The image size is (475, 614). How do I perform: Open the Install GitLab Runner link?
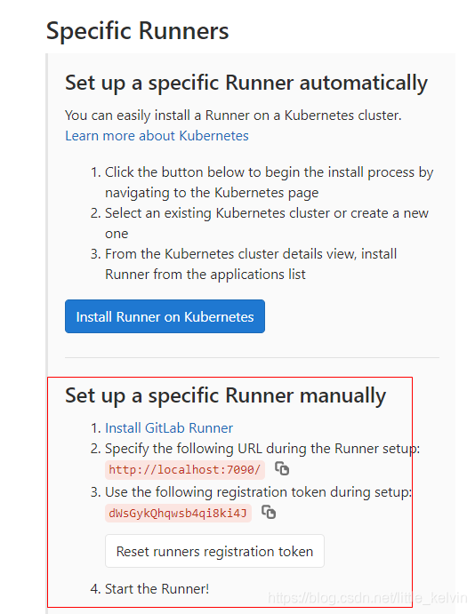169,427
